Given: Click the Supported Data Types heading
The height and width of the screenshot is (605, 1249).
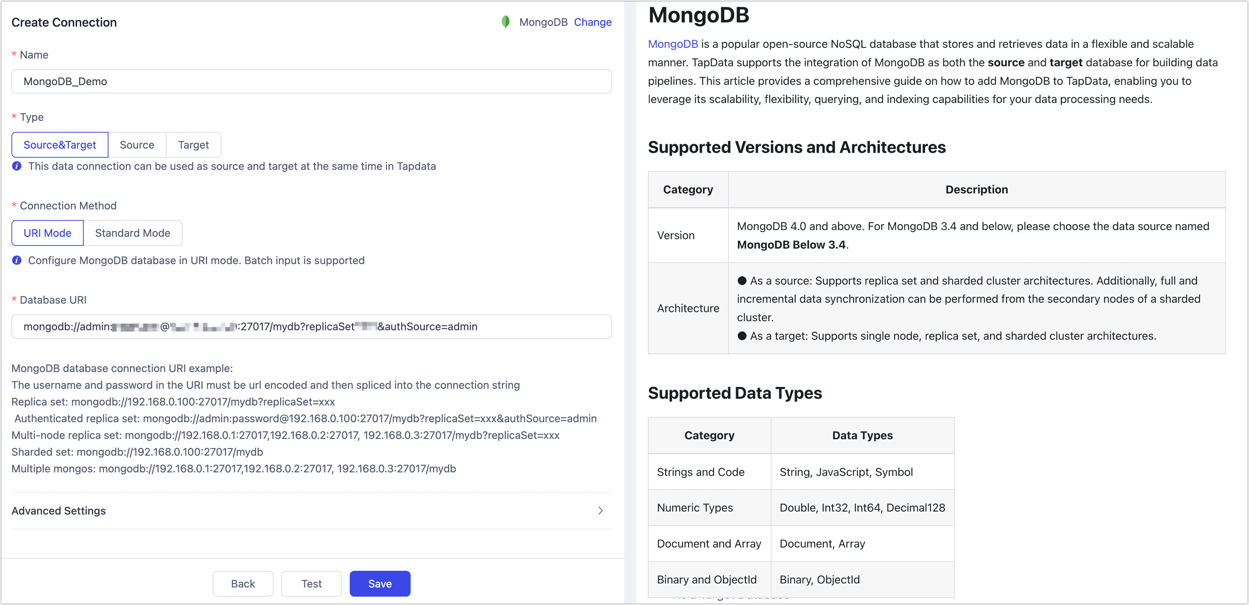Looking at the screenshot, I should (x=734, y=393).
